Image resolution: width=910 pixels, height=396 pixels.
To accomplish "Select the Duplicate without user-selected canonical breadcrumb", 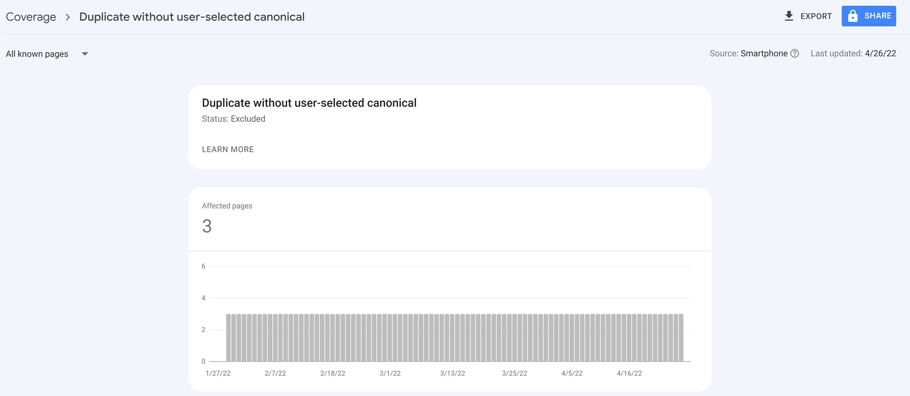I will [192, 17].
